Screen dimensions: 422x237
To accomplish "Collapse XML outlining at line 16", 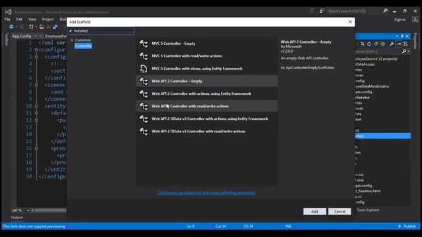I will (36, 148).
